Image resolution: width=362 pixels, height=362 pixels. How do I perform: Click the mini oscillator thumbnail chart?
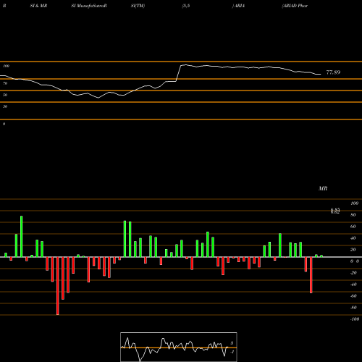click(179, 347)
